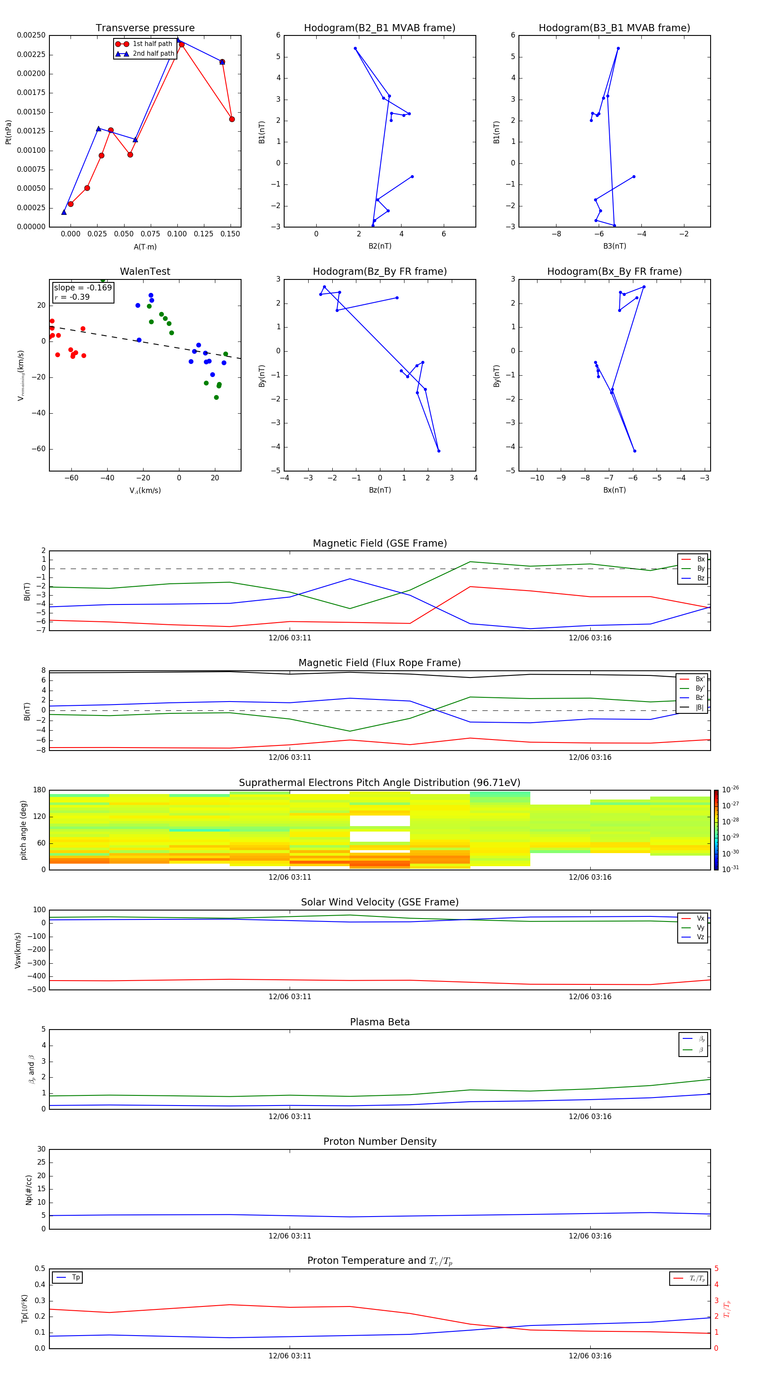Screen dimensions: 760x1393
Task: Click the 'WalenTest' plot title
Action: (x=145, y=271)
